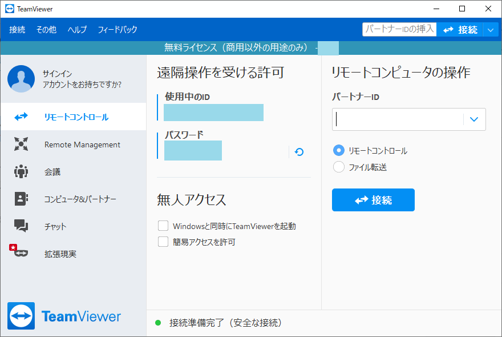This screenshot has width=502, height=337.
Task: Expand the partner ID history dropdown arrow
Action: click(x=474, y=119)
